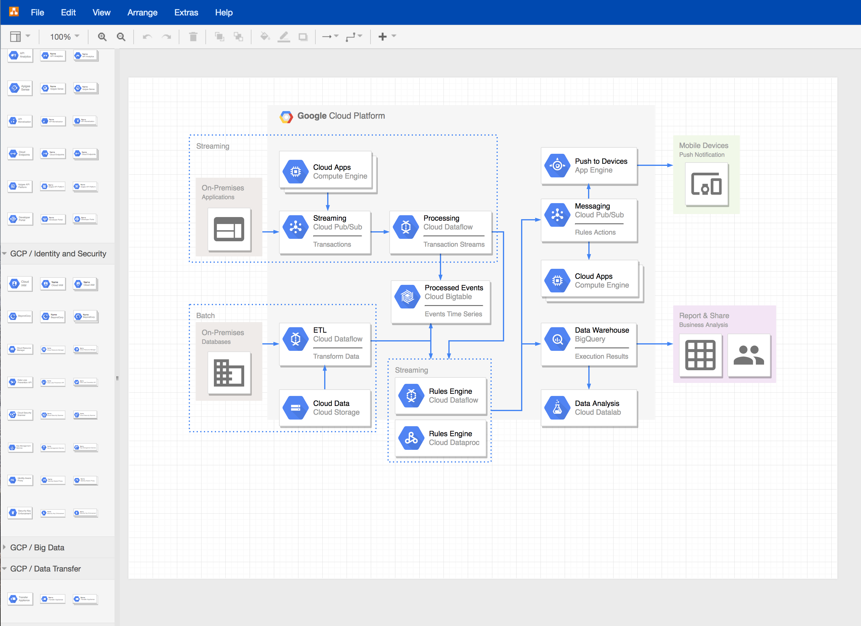The image size is (861, 626).
Task: Click the line color pencil icon
Action: pos(284,36)
